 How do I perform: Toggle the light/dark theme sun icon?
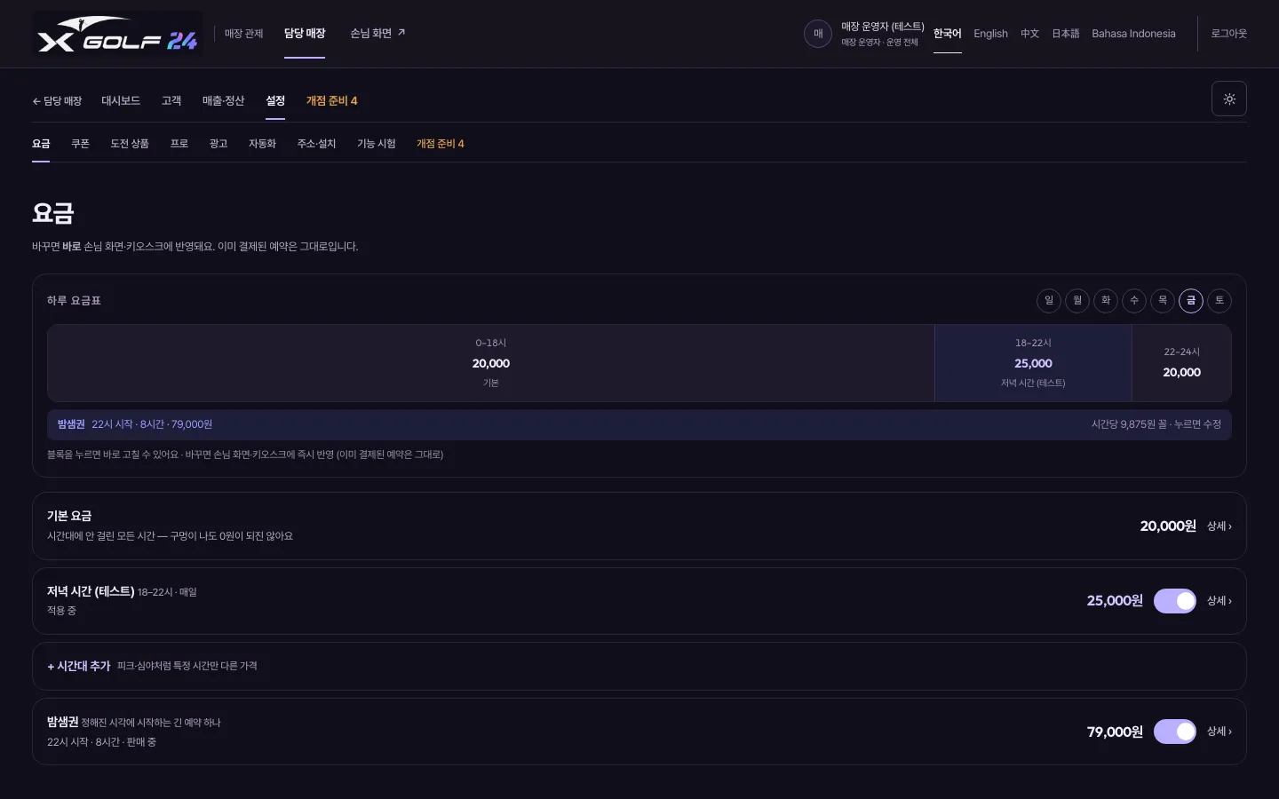1229,99
